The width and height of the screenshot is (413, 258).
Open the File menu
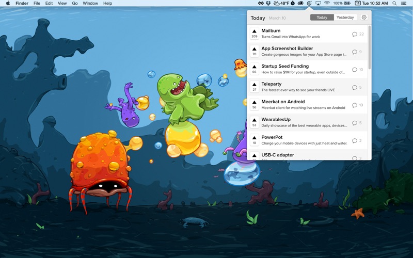(37, 3)
